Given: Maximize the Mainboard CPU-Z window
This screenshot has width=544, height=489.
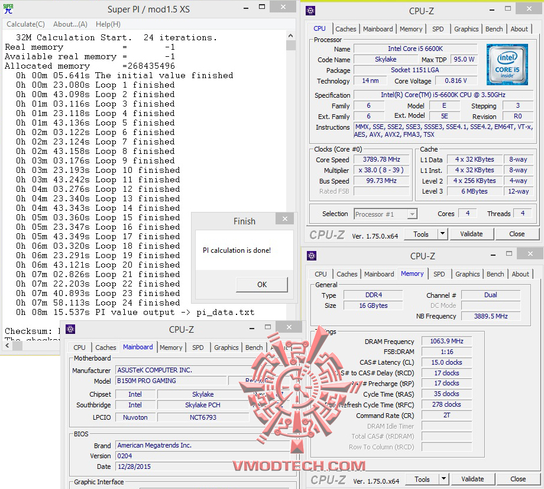Looking at the screenshot, I should pyautogui.click(x=268, y=327).
